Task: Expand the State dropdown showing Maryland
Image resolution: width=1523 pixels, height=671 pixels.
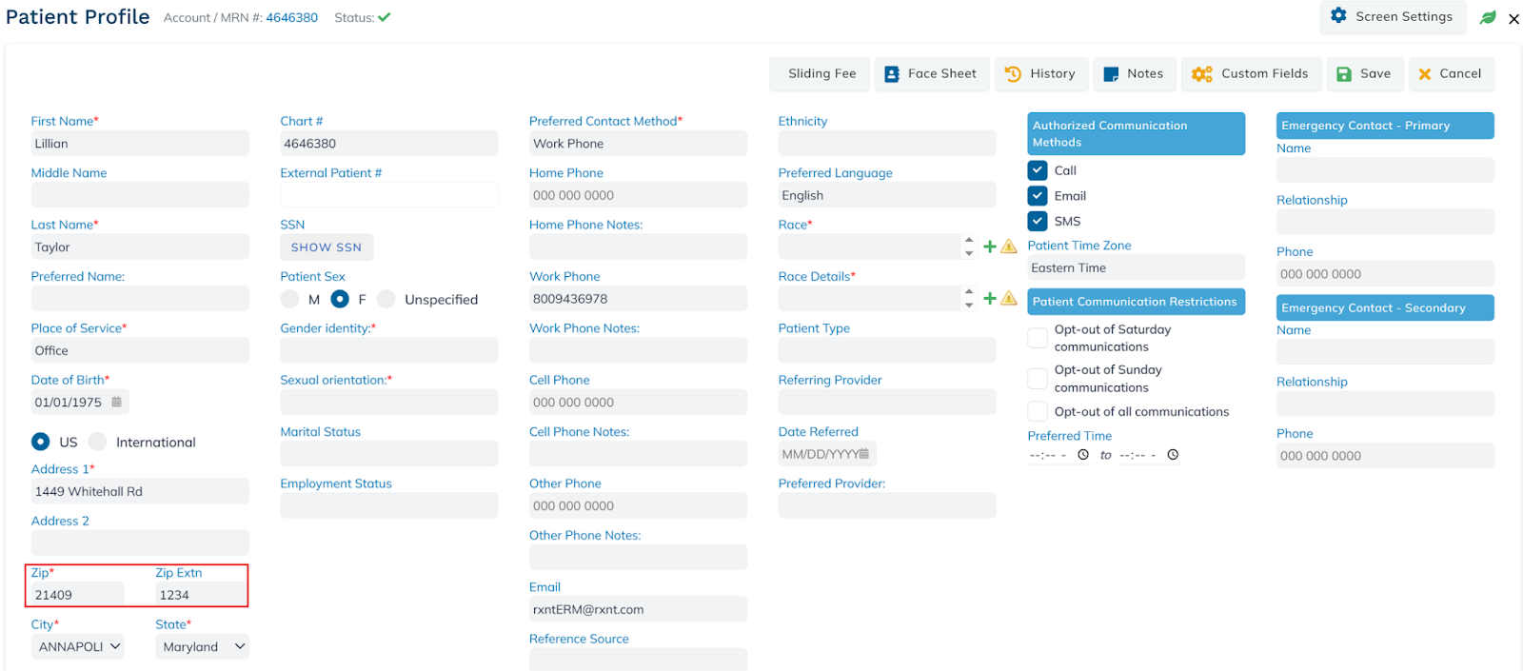Action: 202,646
